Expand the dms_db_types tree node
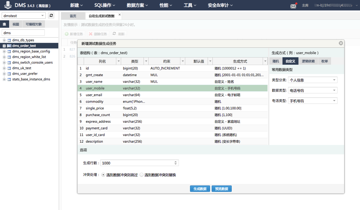The image size is (360, 210). (x=4, y=40)
